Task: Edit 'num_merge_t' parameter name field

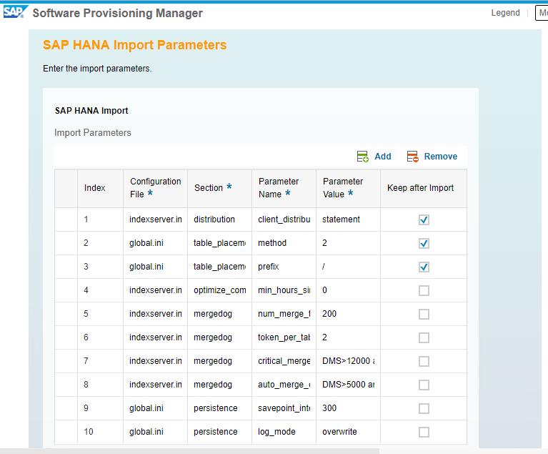Action: tap(284, 314)
